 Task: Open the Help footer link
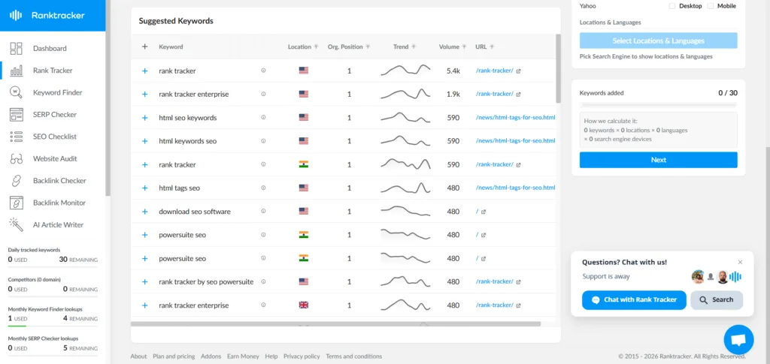tap(271, 356)
